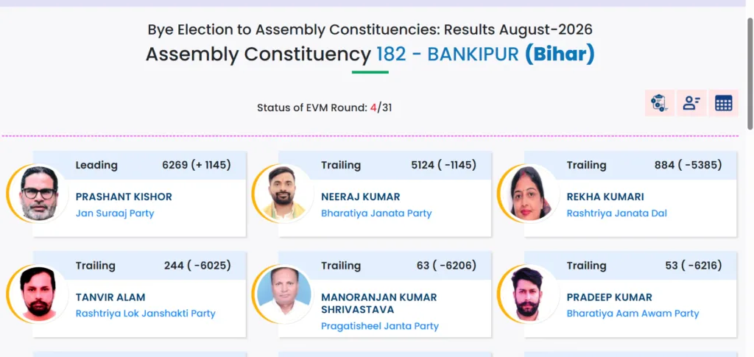Select the Bharatiya Aam Awam Party label
Screen dimensions: 754x357
(633, 314)
